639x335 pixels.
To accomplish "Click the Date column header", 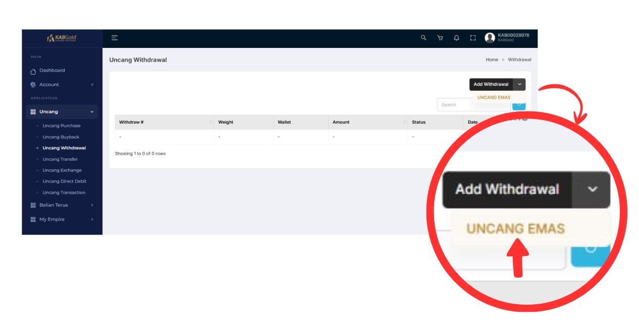I will pyautogui.click(x=472, y=122).
